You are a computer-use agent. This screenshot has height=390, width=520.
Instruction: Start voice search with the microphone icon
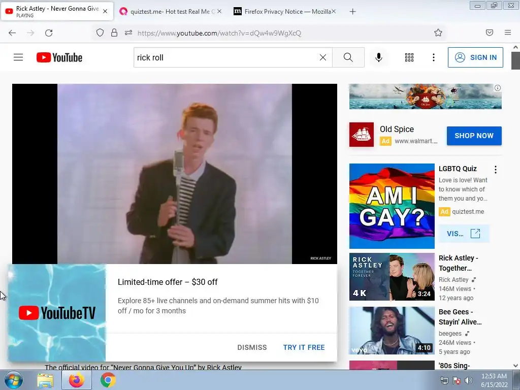[x=379, y=57]
